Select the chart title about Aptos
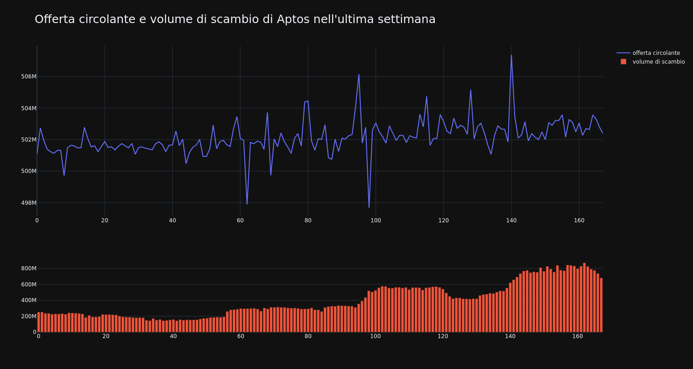This screenshot has width=693, height=369. click(235, 19)
